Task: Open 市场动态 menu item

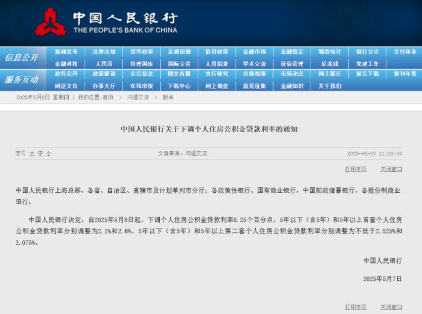Action: [x=292, y=74]
